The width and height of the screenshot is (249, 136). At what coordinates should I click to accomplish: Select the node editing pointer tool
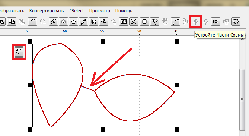coord(53,22)
